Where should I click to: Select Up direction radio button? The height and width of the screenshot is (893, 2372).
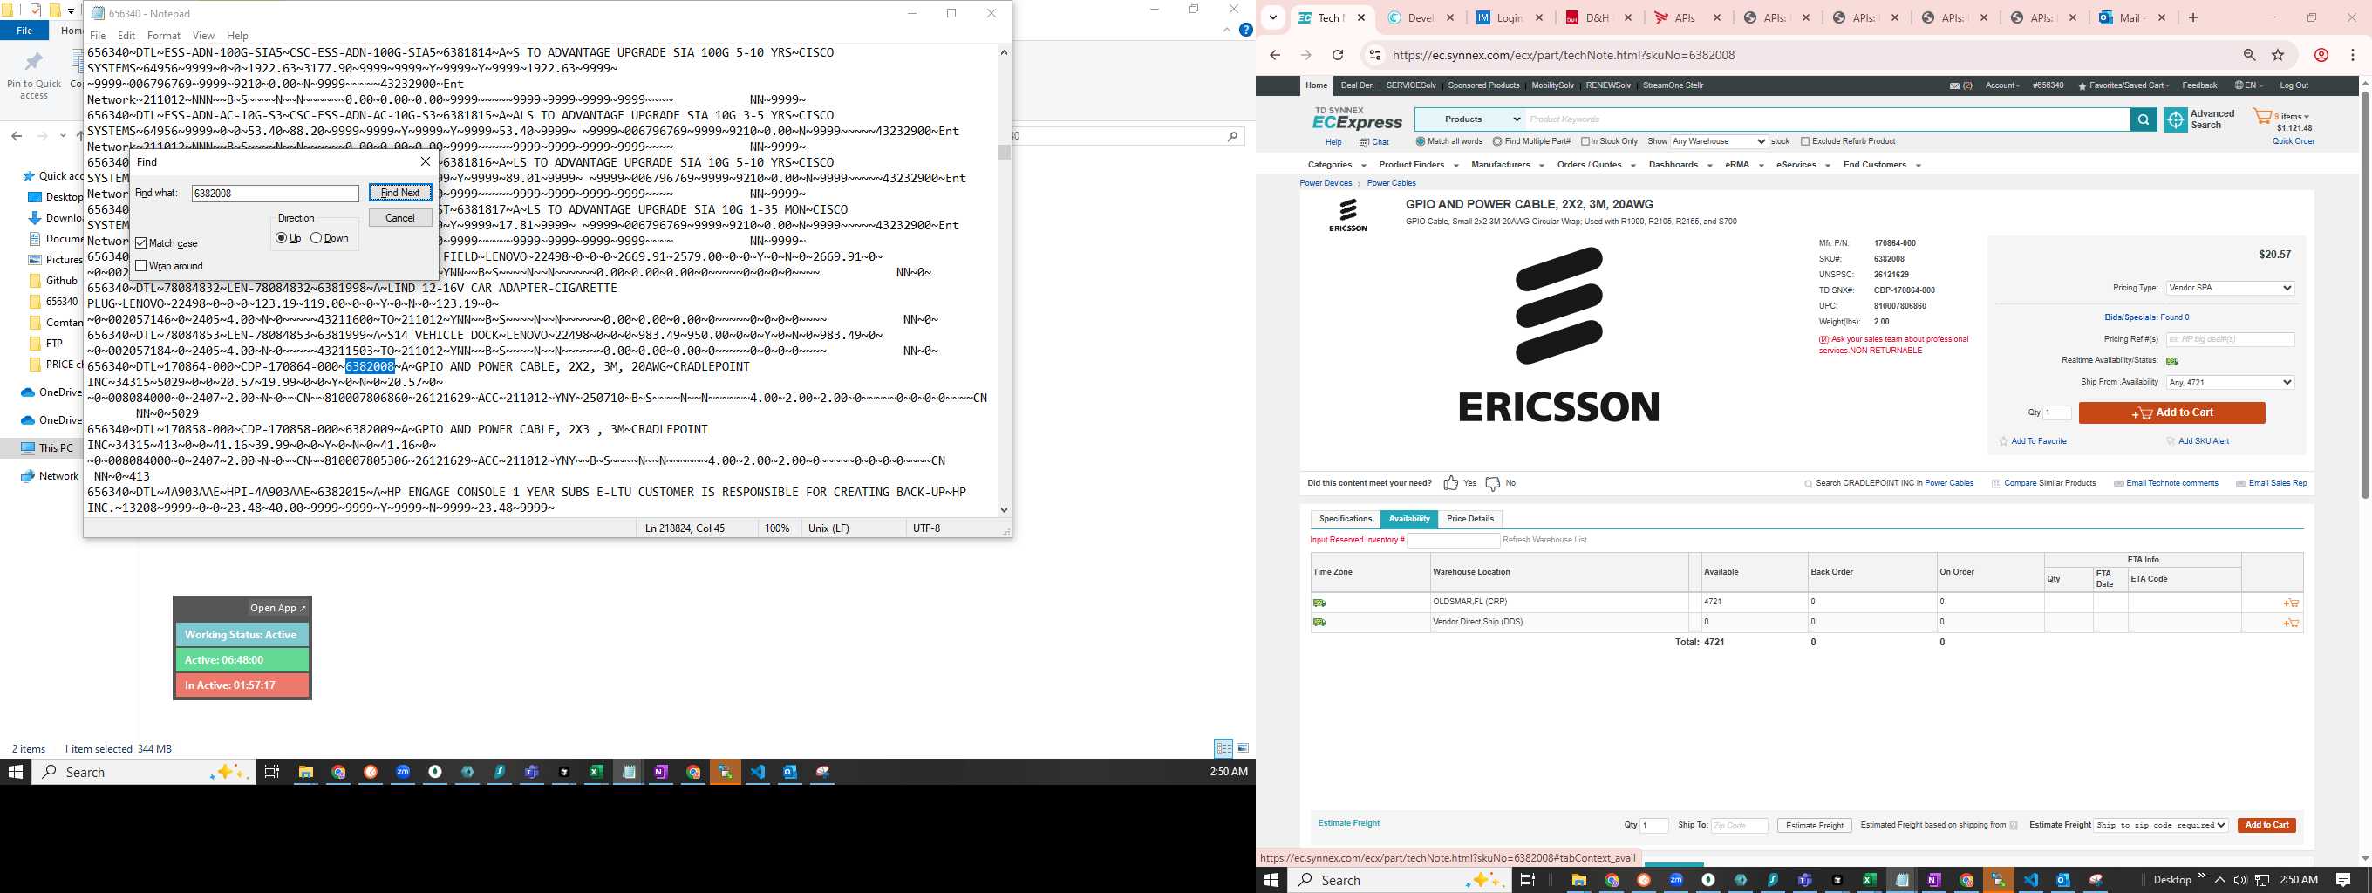point(281,238)
